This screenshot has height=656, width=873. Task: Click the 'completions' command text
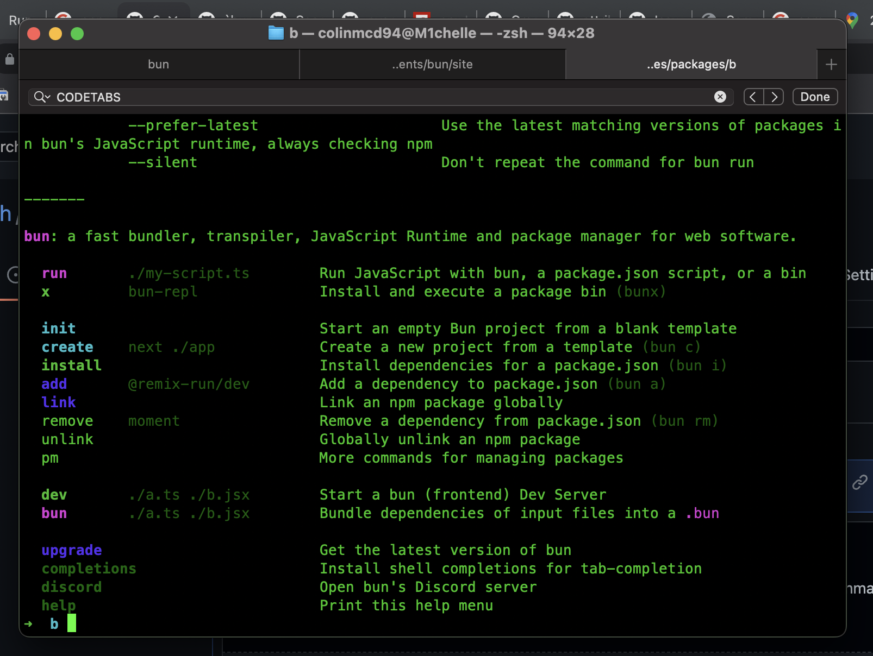[89, 569]
